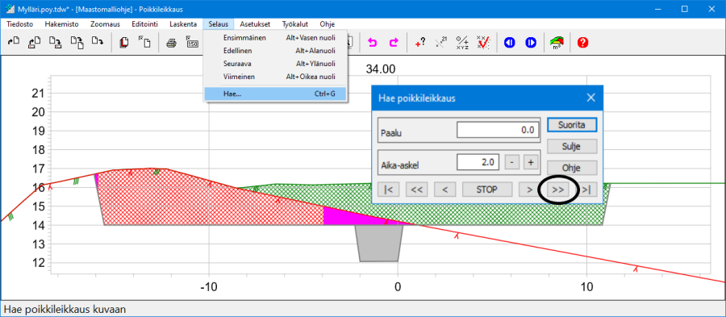Click the red question mark help icon

tap(582, 43)
